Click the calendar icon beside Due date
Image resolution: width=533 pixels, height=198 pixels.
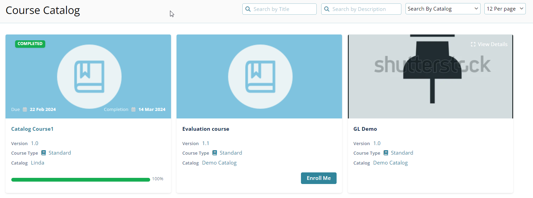(x=25, y=110)
